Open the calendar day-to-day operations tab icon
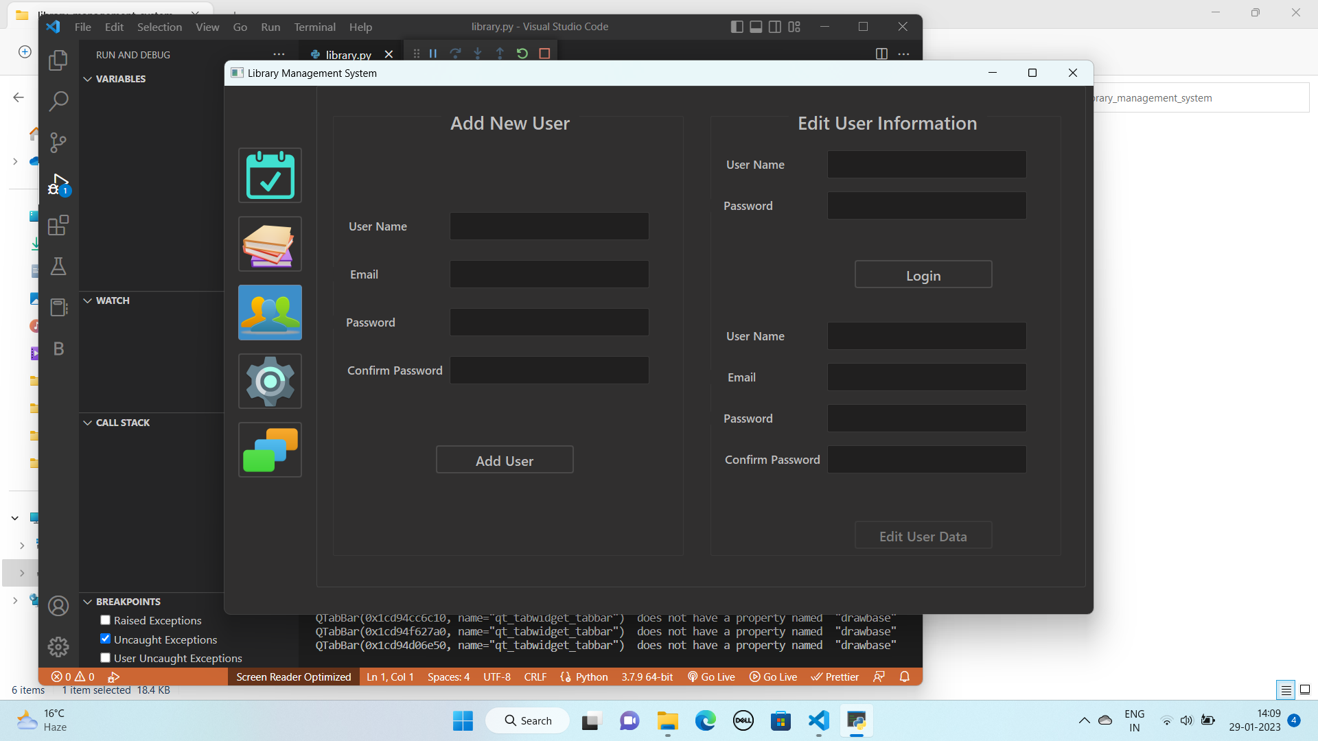 point(270,176)
